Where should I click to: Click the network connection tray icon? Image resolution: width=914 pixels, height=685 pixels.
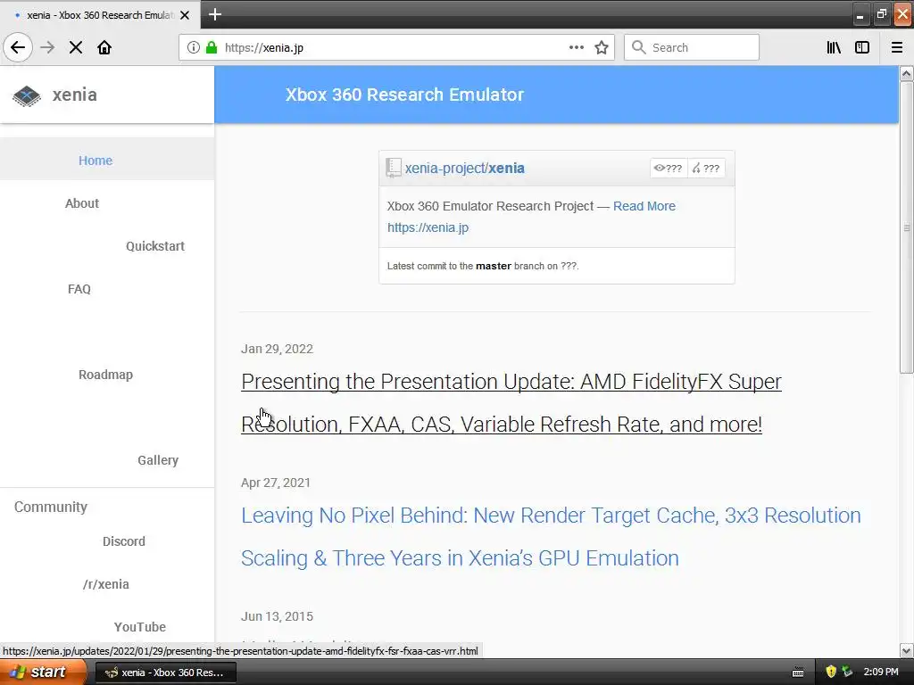pyautogui.click(x=847, y=673)
